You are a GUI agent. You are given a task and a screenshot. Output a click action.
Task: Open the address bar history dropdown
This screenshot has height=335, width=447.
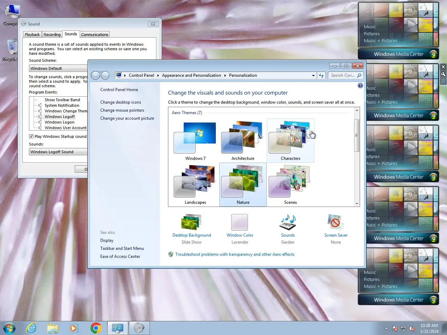[x=313, y=75]
